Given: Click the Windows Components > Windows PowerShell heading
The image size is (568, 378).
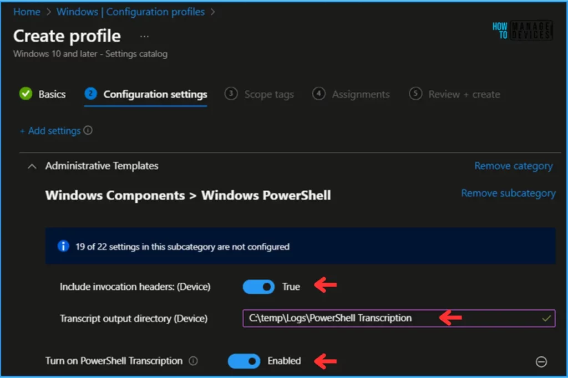Looking at the screenshot, I should pyautogui.click(x=188, y=196).
